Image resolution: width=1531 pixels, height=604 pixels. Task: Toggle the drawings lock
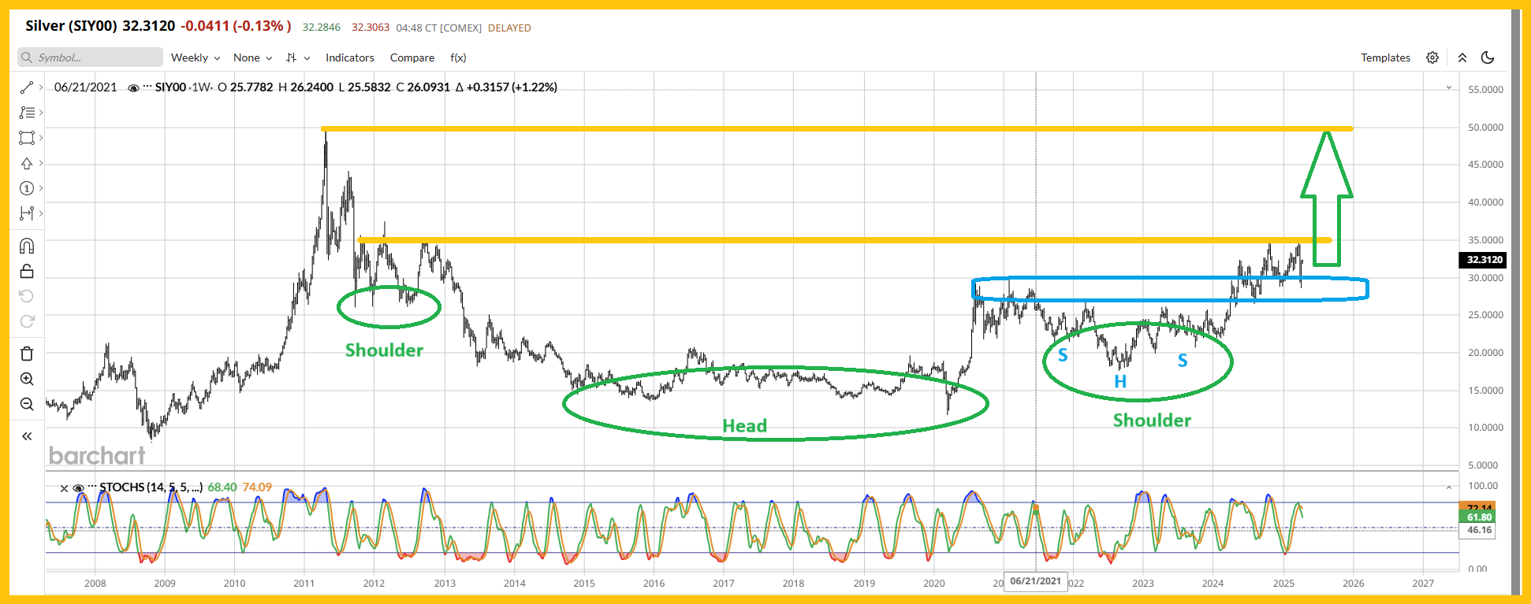[27, 272]
